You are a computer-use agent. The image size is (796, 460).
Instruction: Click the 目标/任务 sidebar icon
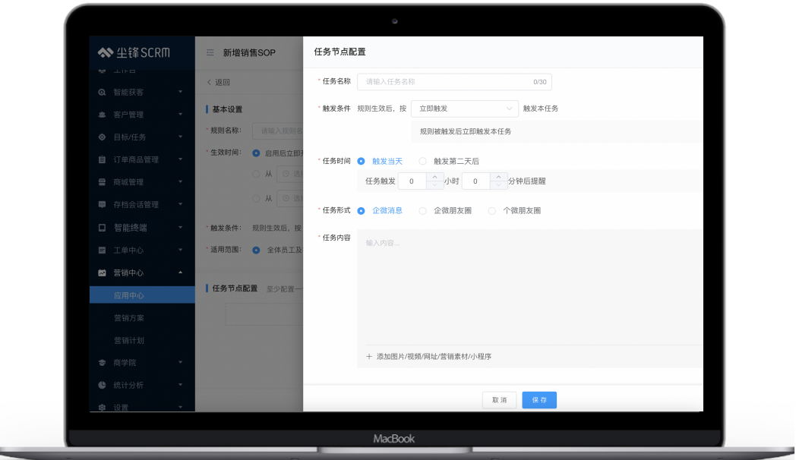[102, 137]
